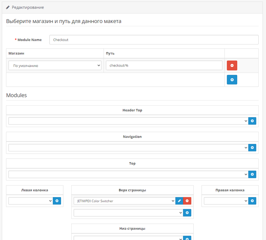Expand the Navigation module dropdown
The height and width of the screenshot is (240, 266).
(128, 148)
